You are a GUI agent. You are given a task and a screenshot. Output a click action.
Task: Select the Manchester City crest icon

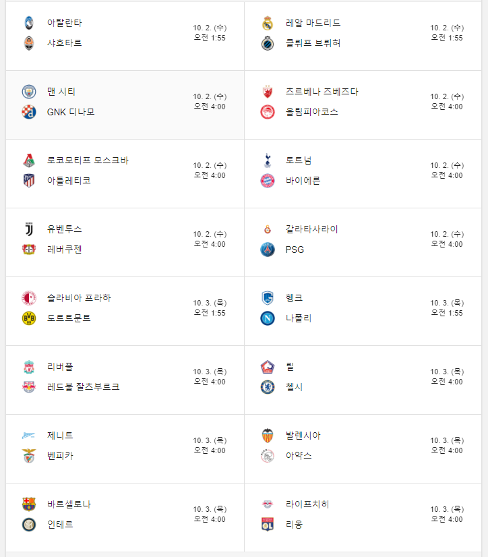29,92
